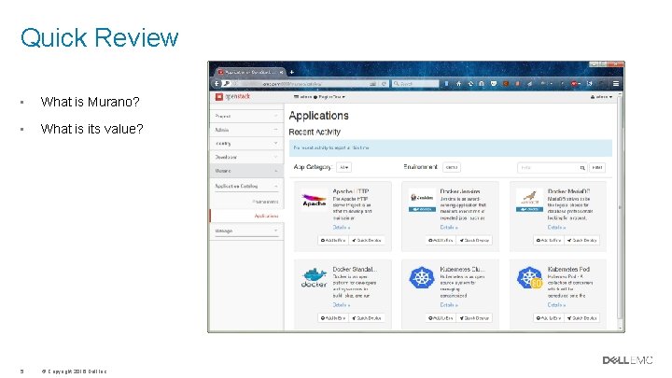Click the 'Quick Review' slide title

(100, 37)
